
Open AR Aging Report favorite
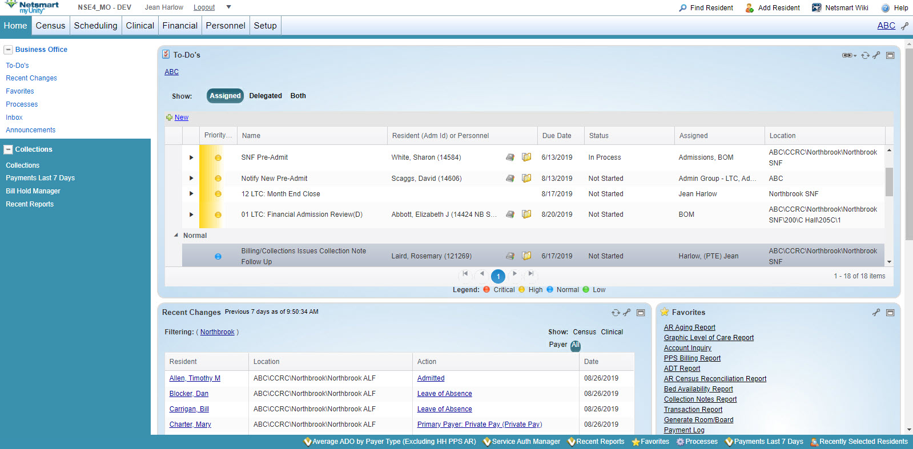(689, 327)
